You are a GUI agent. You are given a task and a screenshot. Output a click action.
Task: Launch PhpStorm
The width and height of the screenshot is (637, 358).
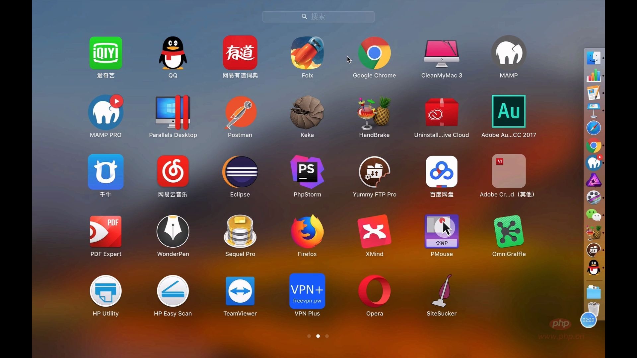point(307,172)
